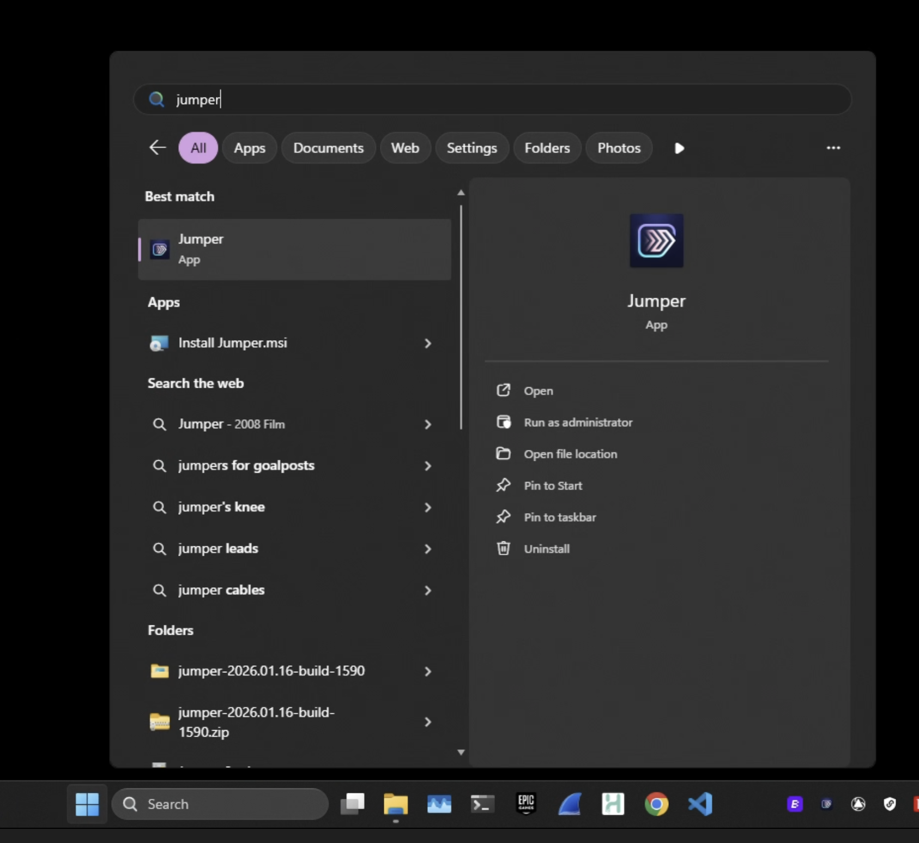Image resolution: width=919 pixels, height=843 pixels.
Task: Expand the 'jumper cables' search suggestion
Action: tap(428, 590)
